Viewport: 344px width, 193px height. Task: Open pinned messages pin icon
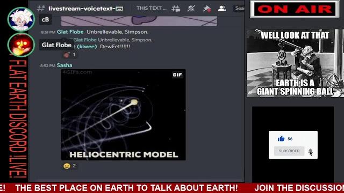(206, 9)
